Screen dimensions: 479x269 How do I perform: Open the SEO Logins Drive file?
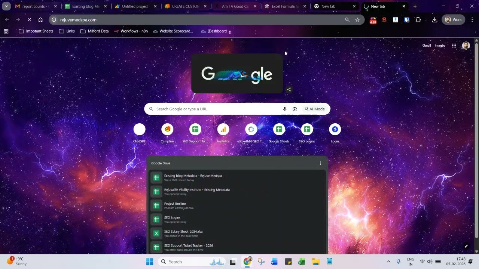click(x=237, y=219)
